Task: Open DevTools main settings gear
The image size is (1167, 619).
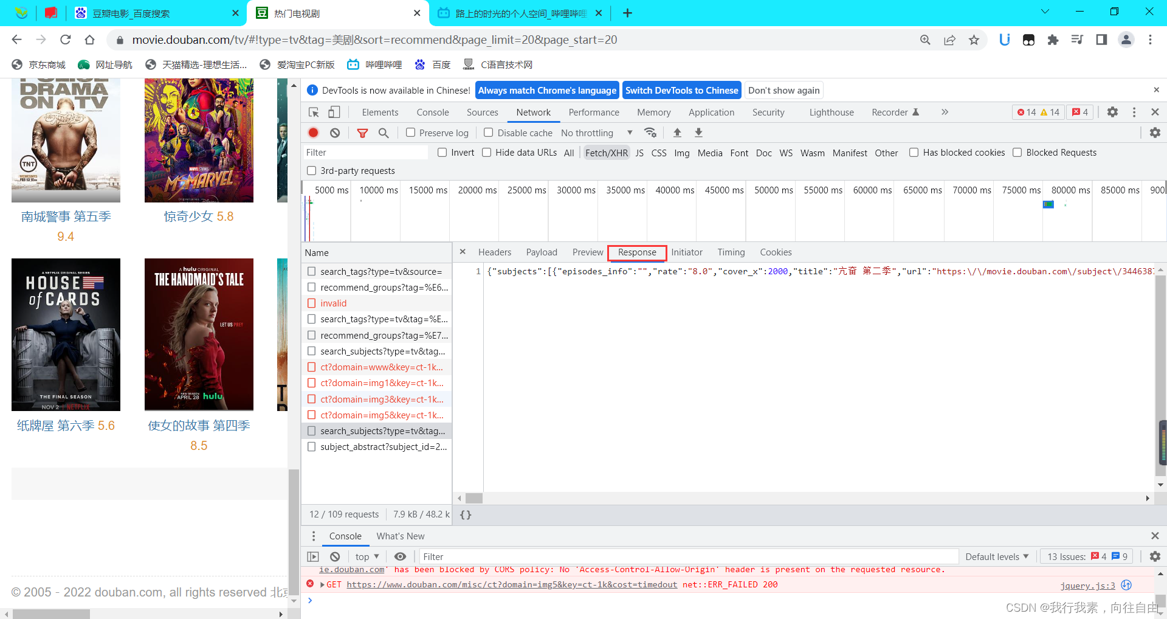Action: point(1112,112)
